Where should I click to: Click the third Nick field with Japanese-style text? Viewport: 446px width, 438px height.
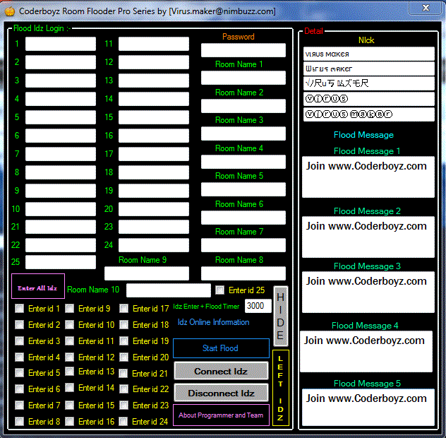click(x=369, y=83)
